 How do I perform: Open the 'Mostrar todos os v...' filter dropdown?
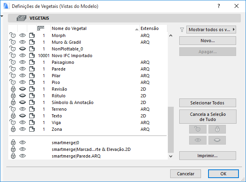click(211, 29)
